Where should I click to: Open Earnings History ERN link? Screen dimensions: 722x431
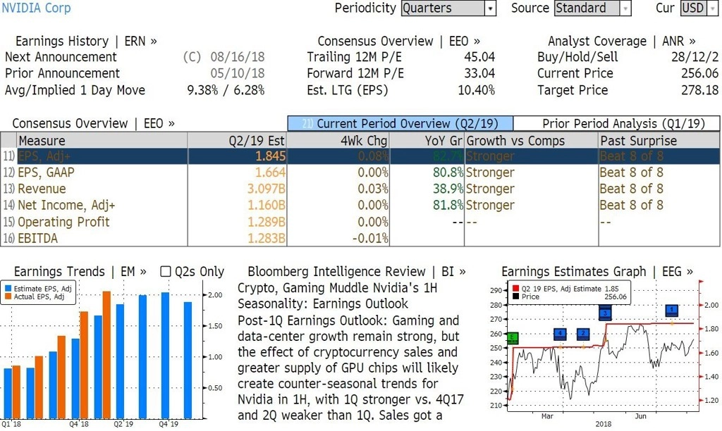(x=86, y=42)
